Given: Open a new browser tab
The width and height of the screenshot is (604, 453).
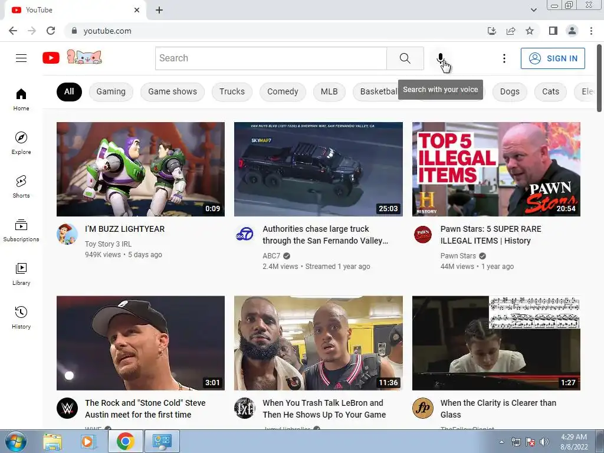Looking at the screenshot, I should point(159,10).
